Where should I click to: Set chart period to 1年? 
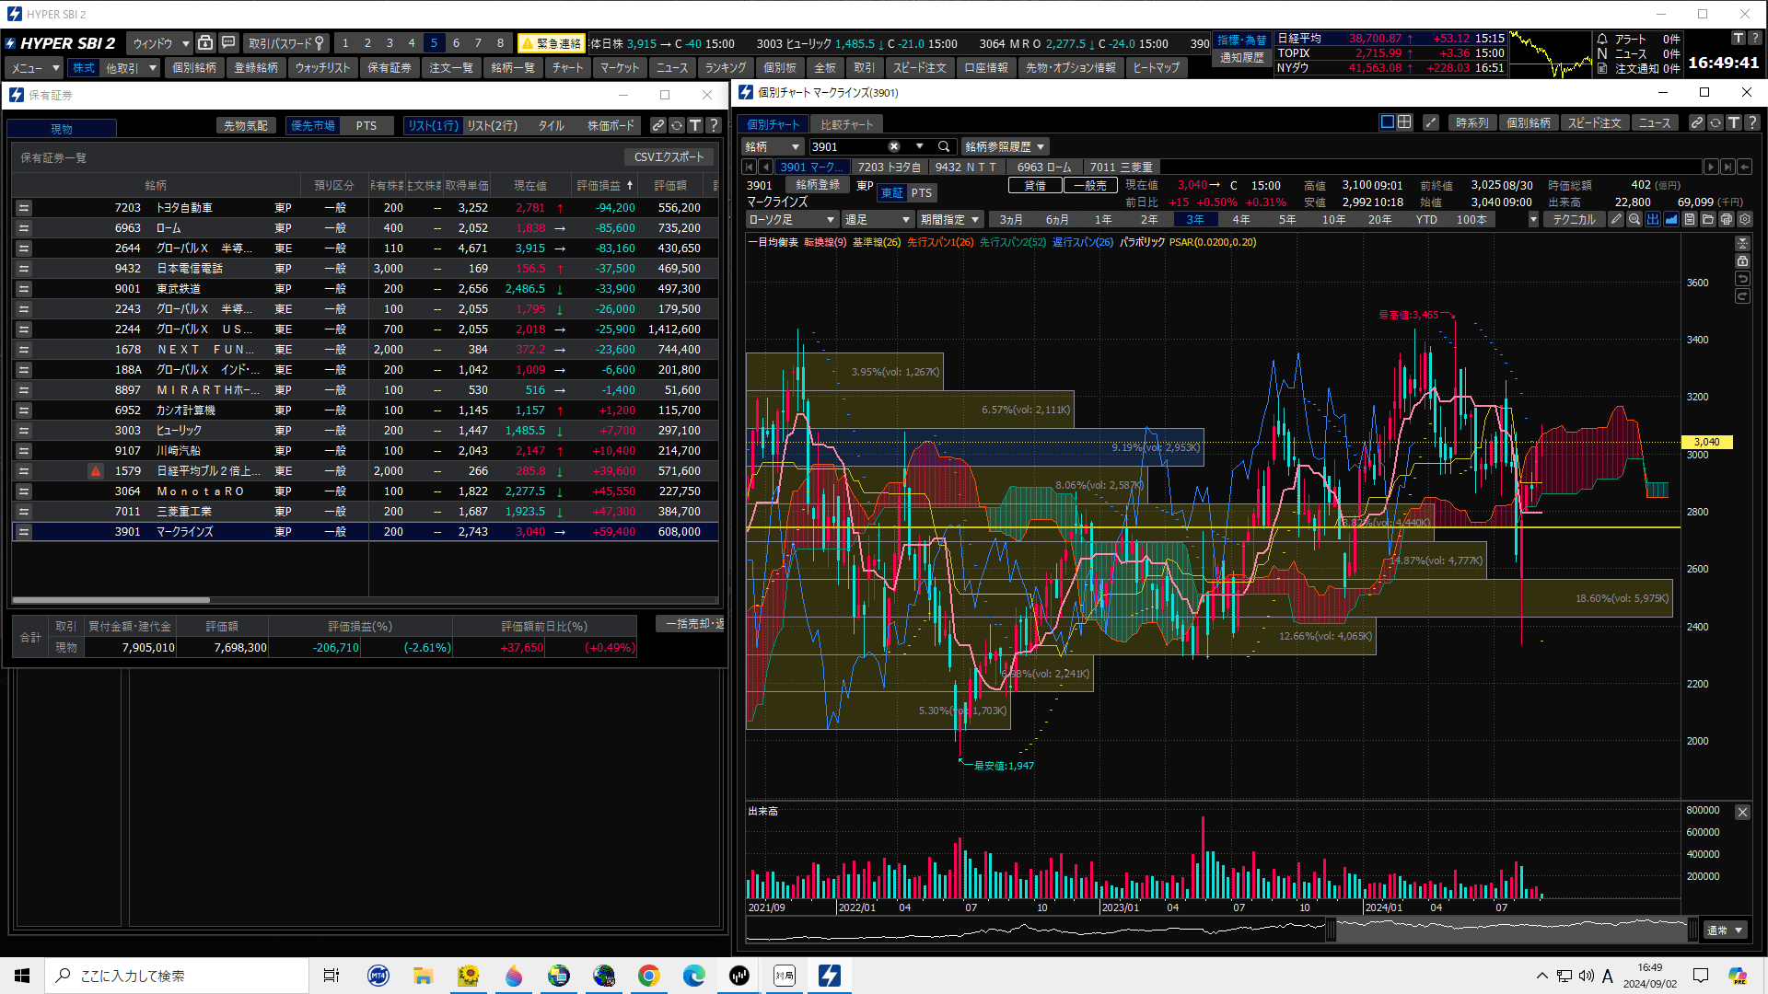1103,220
